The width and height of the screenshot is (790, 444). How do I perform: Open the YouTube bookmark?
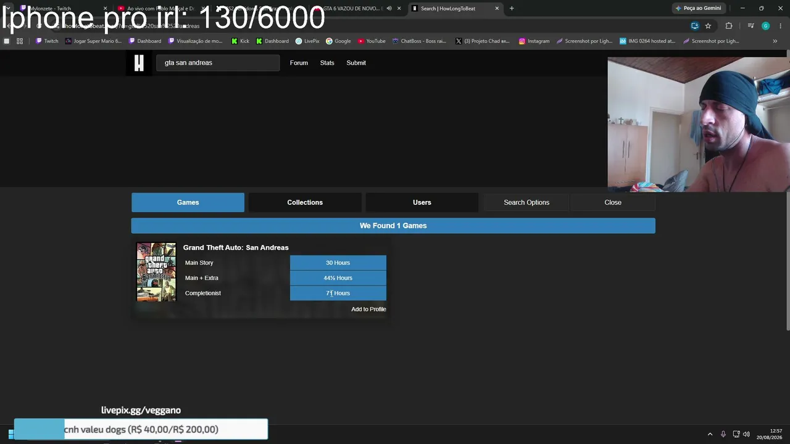(x=372, y=41)
